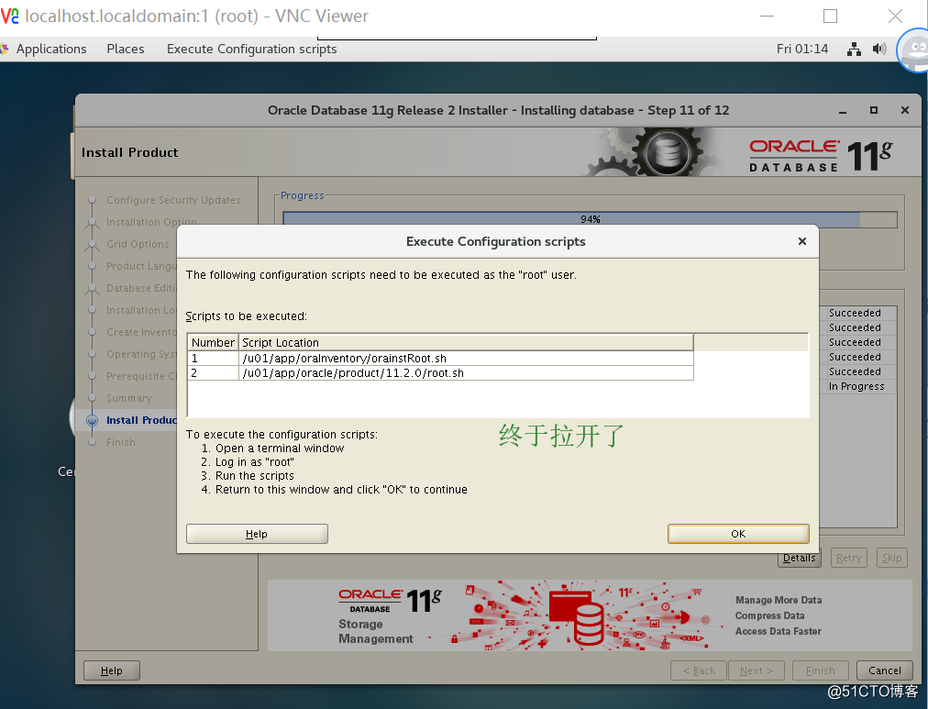The height and width of the screenshot is (709, 928).
Task: Open the Places menu
Action: (x=126, y=50)
